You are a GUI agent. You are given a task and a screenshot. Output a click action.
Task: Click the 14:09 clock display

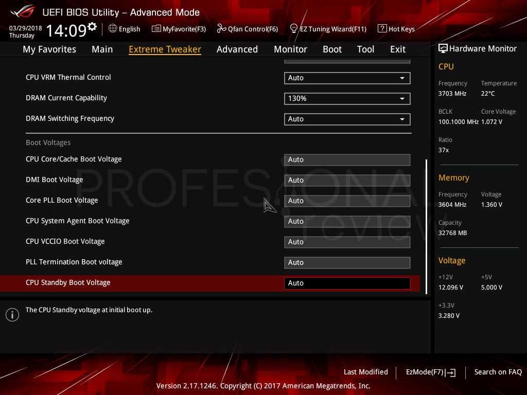(66, 30)
